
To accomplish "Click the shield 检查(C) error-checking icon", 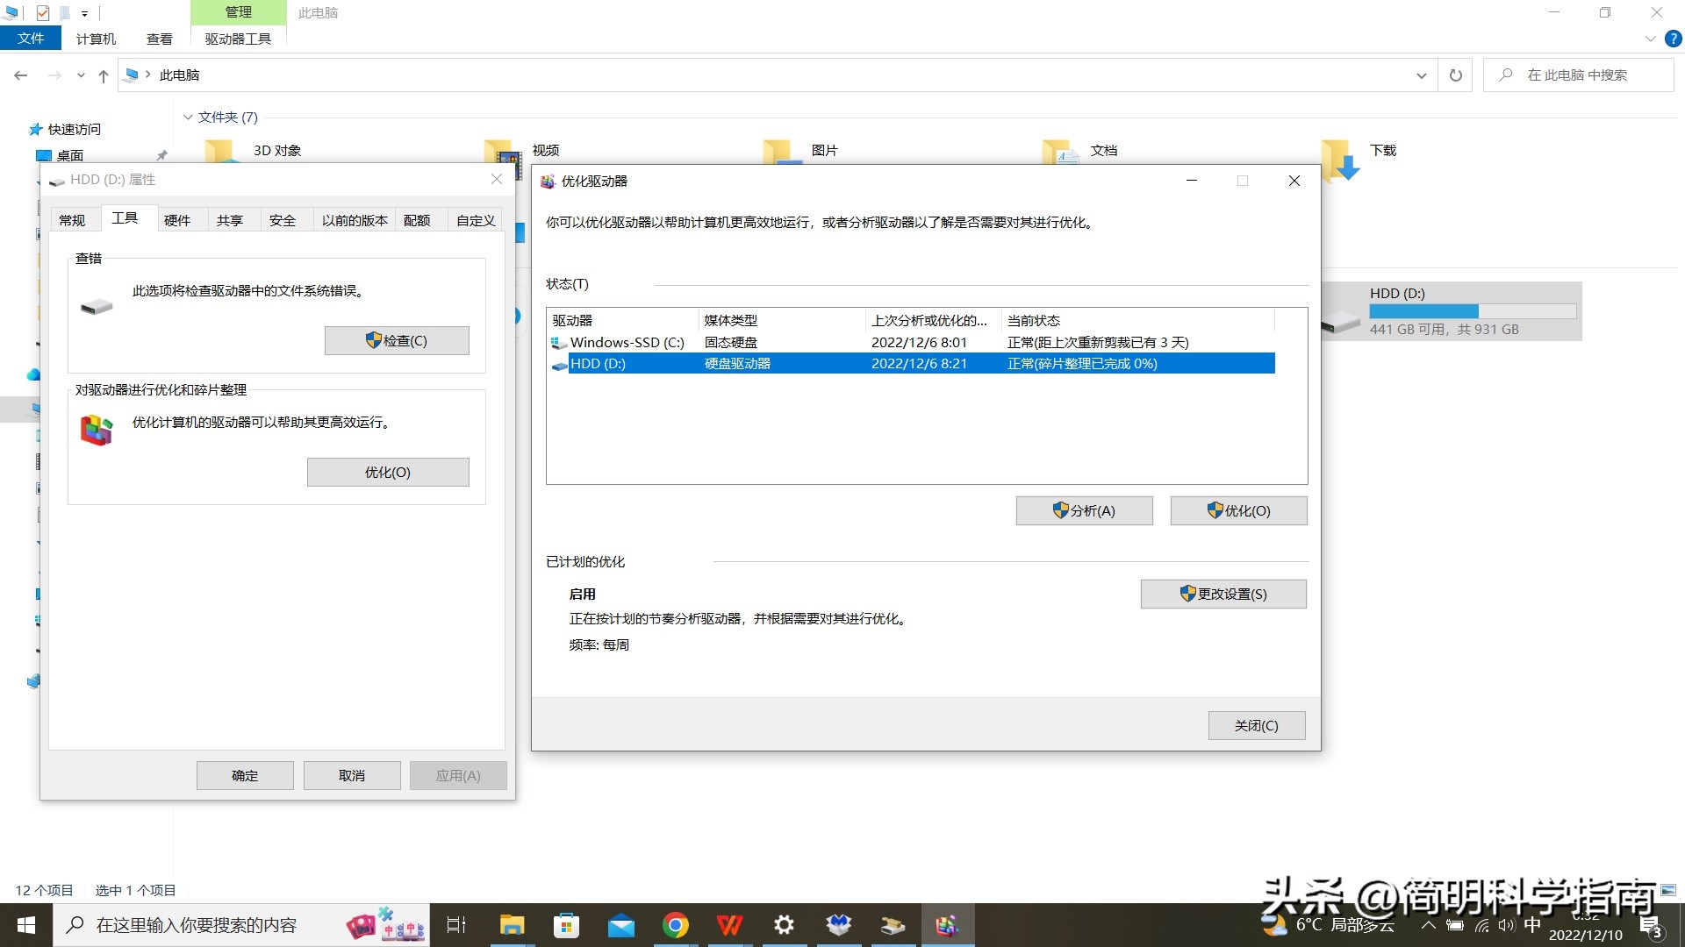I will click(x=372, y=340).
